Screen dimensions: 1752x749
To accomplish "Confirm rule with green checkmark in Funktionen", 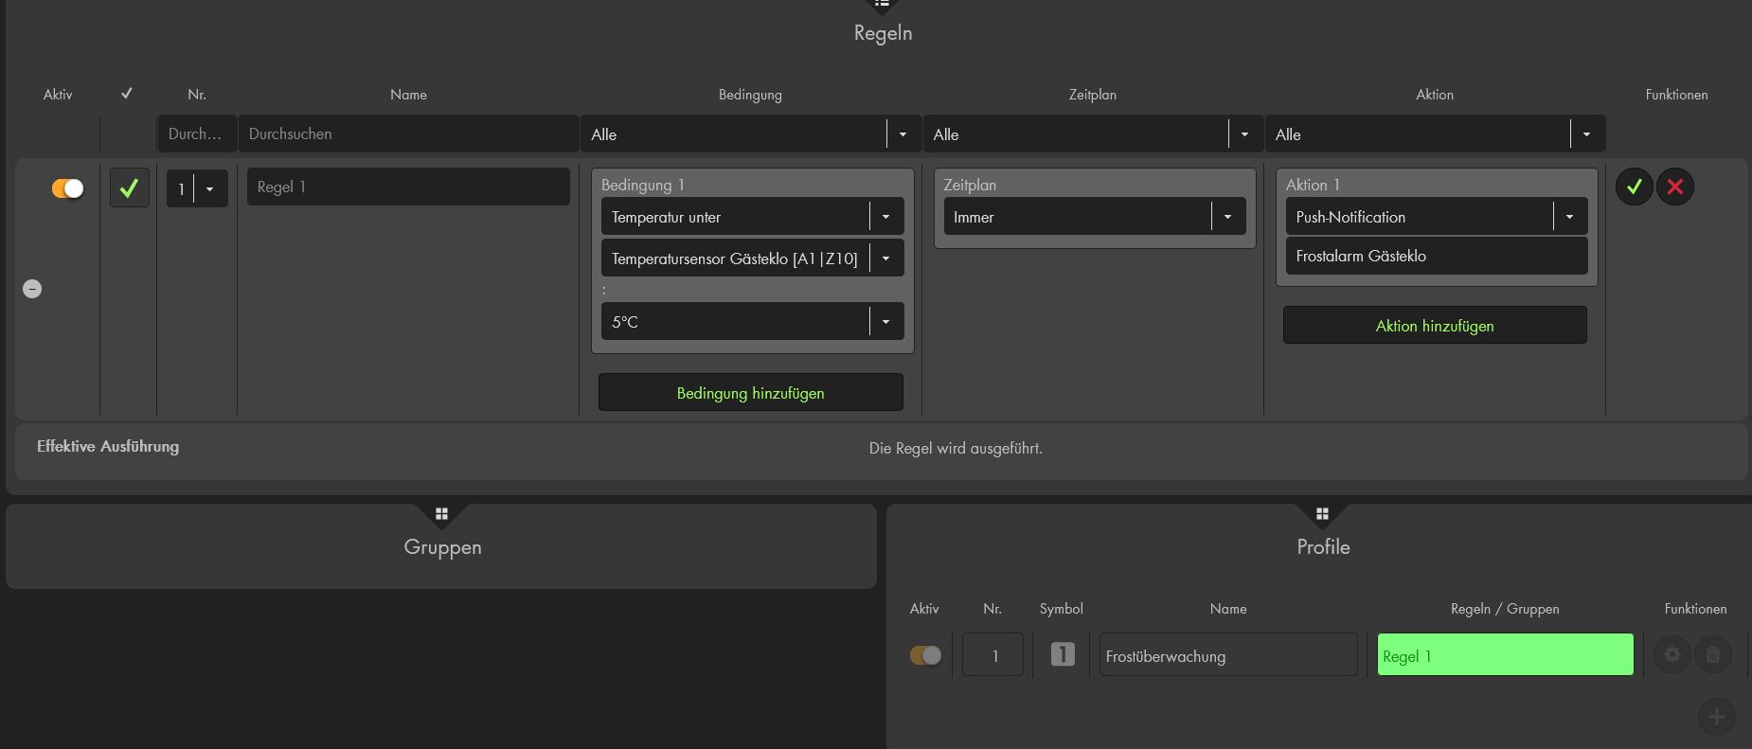I will [x=1634, y=187].
